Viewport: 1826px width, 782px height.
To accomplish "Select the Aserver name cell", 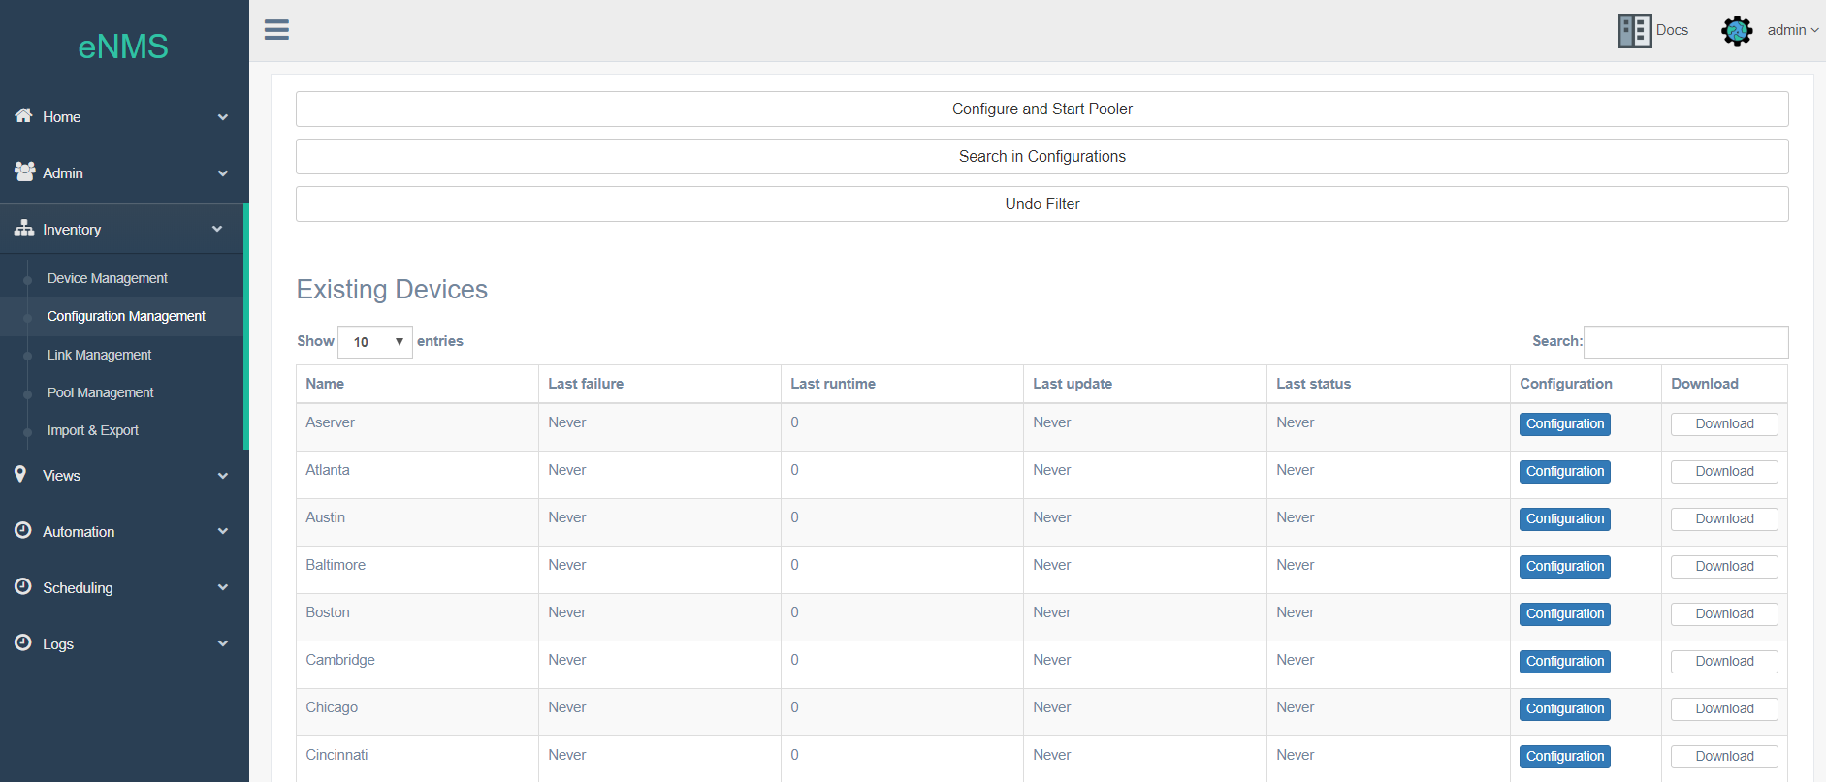I will coord(417,427).
